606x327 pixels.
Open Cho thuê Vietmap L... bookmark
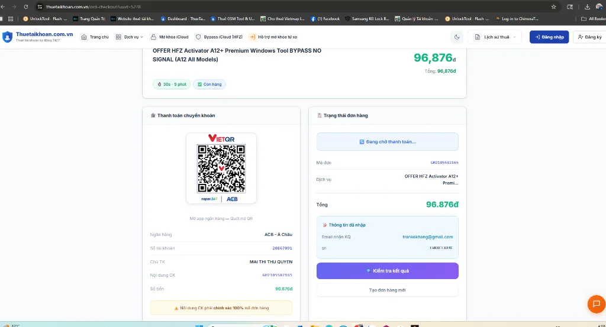coord(282,18)
